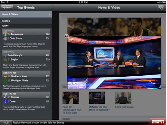Image resolution: width=167 pixels, height=125 pixels.
Task: Open the McNabb video thumbnail
Action: tap(97, 98)
